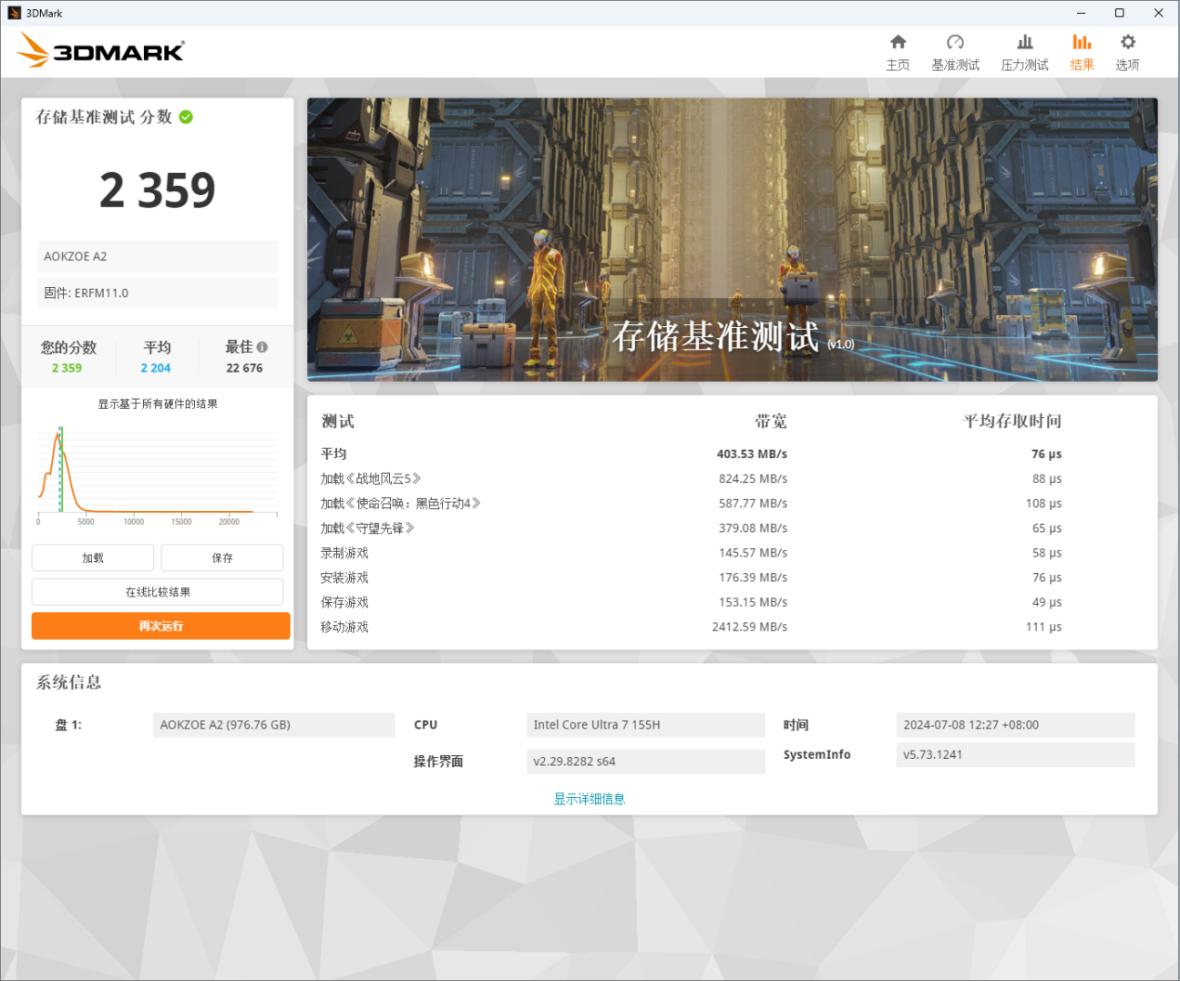Click the 带宽 column header

(x=771, y=422)
